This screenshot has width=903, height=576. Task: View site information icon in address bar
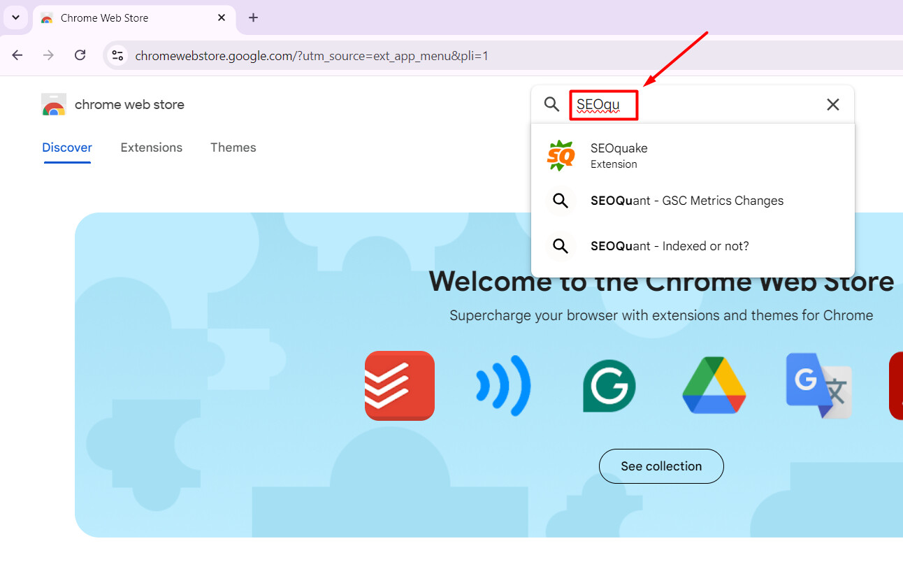pyautogui.click(x=117, y=55)
